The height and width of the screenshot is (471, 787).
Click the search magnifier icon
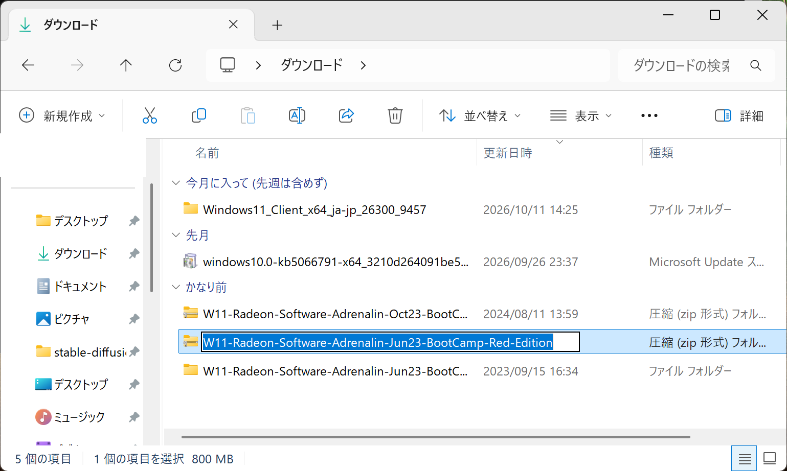[756, 65]
